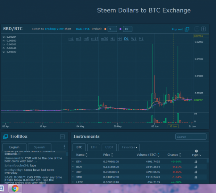Screen dimensions: 216x193
Task: Select the m15 timeframe
Action: tap(95, 39)
